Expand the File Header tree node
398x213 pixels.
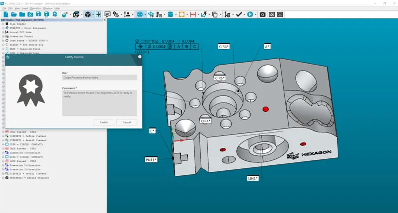point(3,24)
